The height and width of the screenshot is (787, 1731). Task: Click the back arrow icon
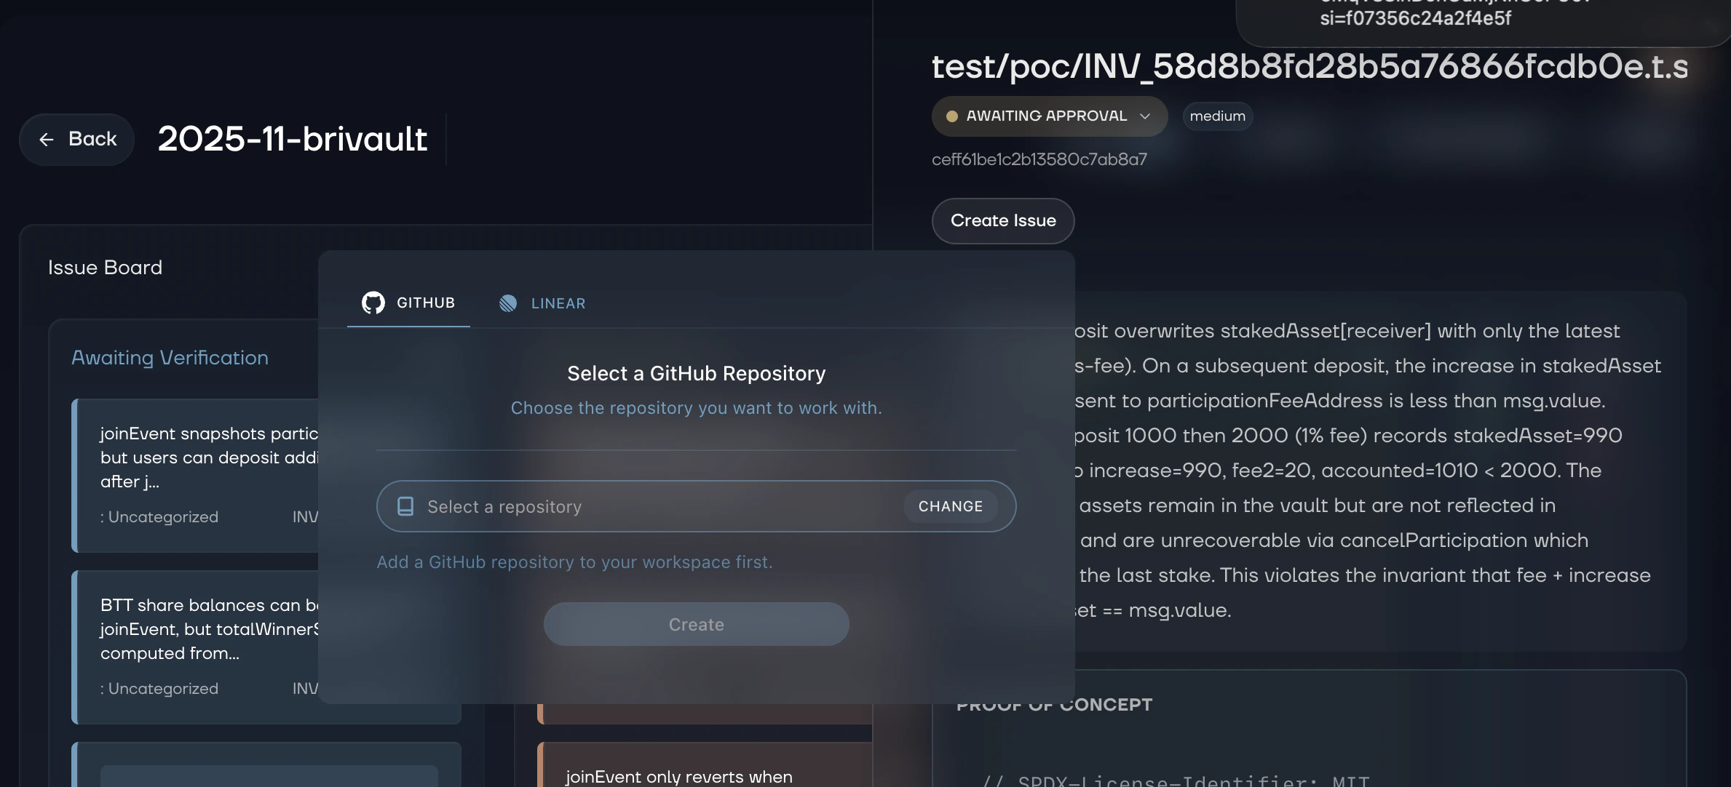(47, 140)
